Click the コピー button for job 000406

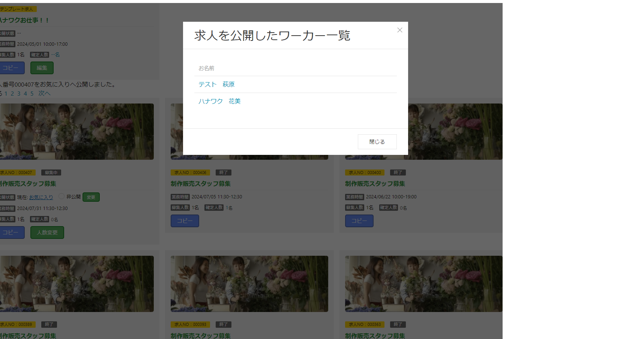point(185,221)
